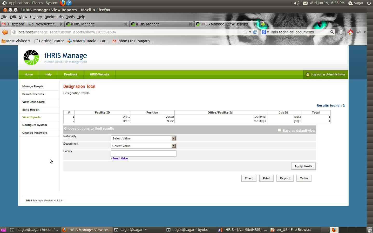Click the Chart button
Viewport: 373px width, 233px height.
coord(248,178)
